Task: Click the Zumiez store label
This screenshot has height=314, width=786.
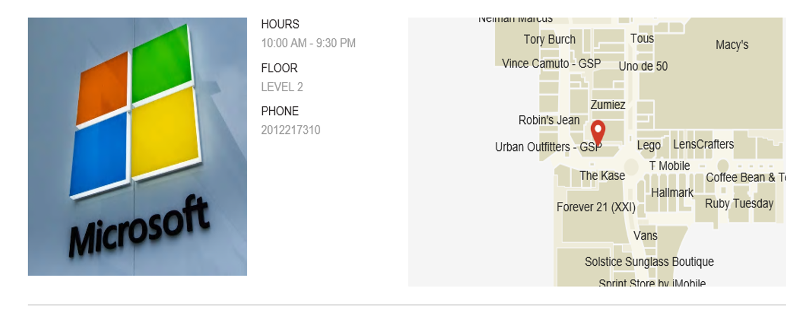Action: pos(607,105)
